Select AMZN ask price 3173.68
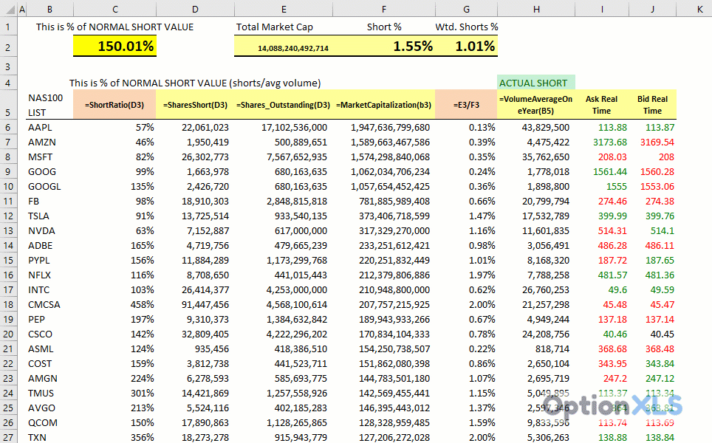Viewport: 712px width, 443px height. (602, 142)
